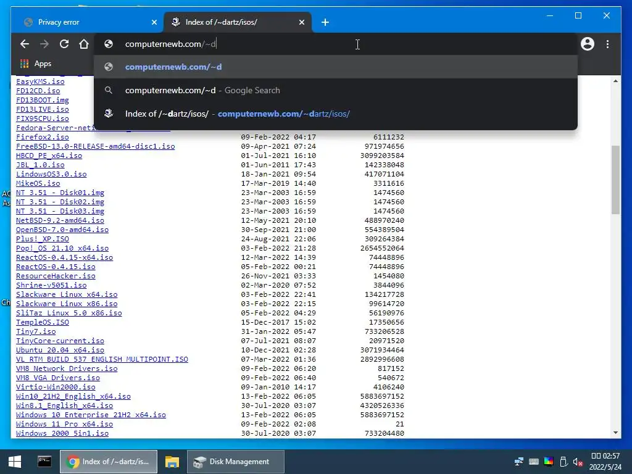Select the Index of /~dartz/isos/ tab

pos(237,22)
